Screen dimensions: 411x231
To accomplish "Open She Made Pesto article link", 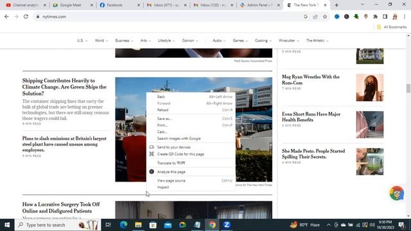I will coord(313,154).
